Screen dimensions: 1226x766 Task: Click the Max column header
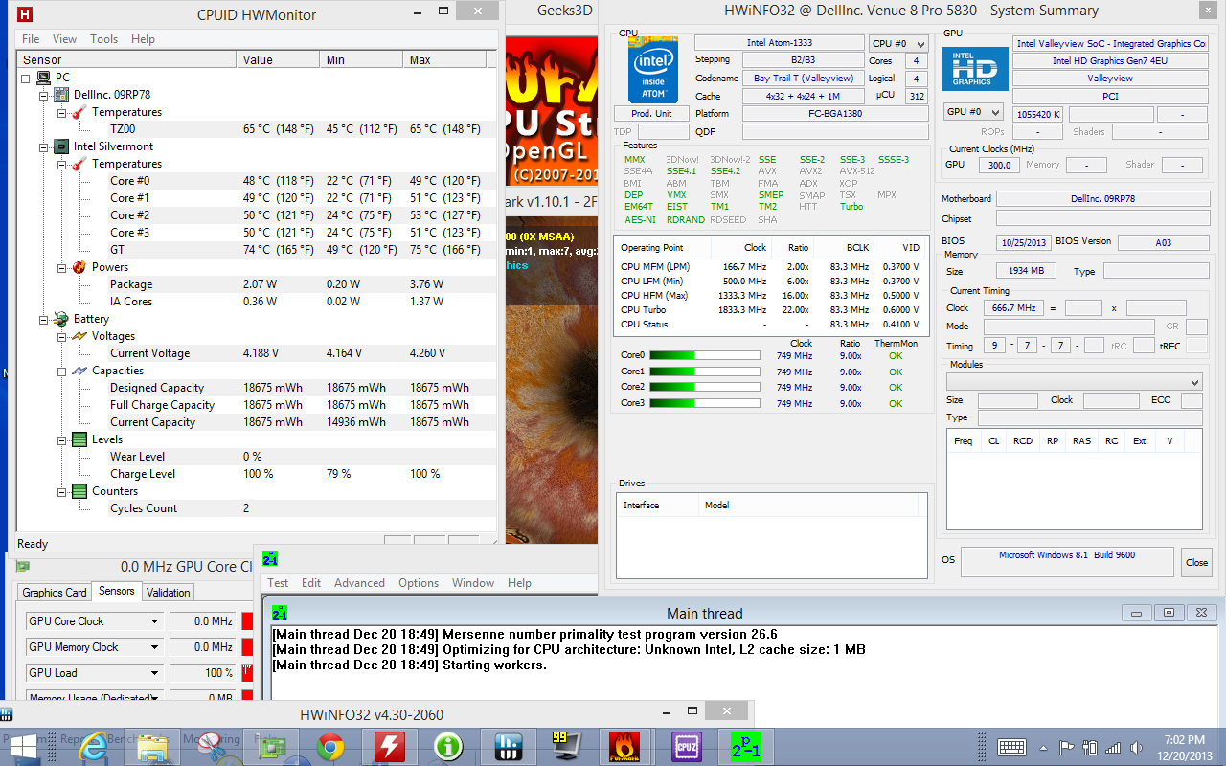pyautogui.click(x=444, y=59)
